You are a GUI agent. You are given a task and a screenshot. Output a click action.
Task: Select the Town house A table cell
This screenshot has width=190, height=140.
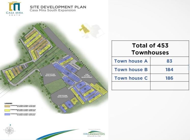pos(131,61)
